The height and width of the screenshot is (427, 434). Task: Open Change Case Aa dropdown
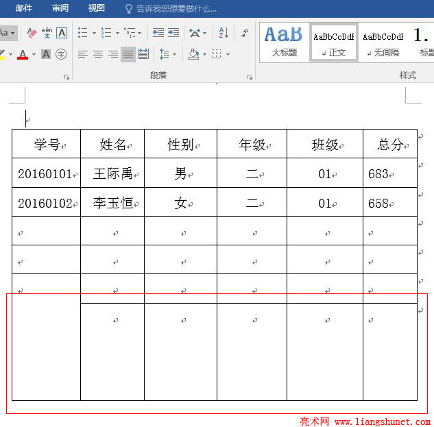pyautogui.click(x=8, y=33)
